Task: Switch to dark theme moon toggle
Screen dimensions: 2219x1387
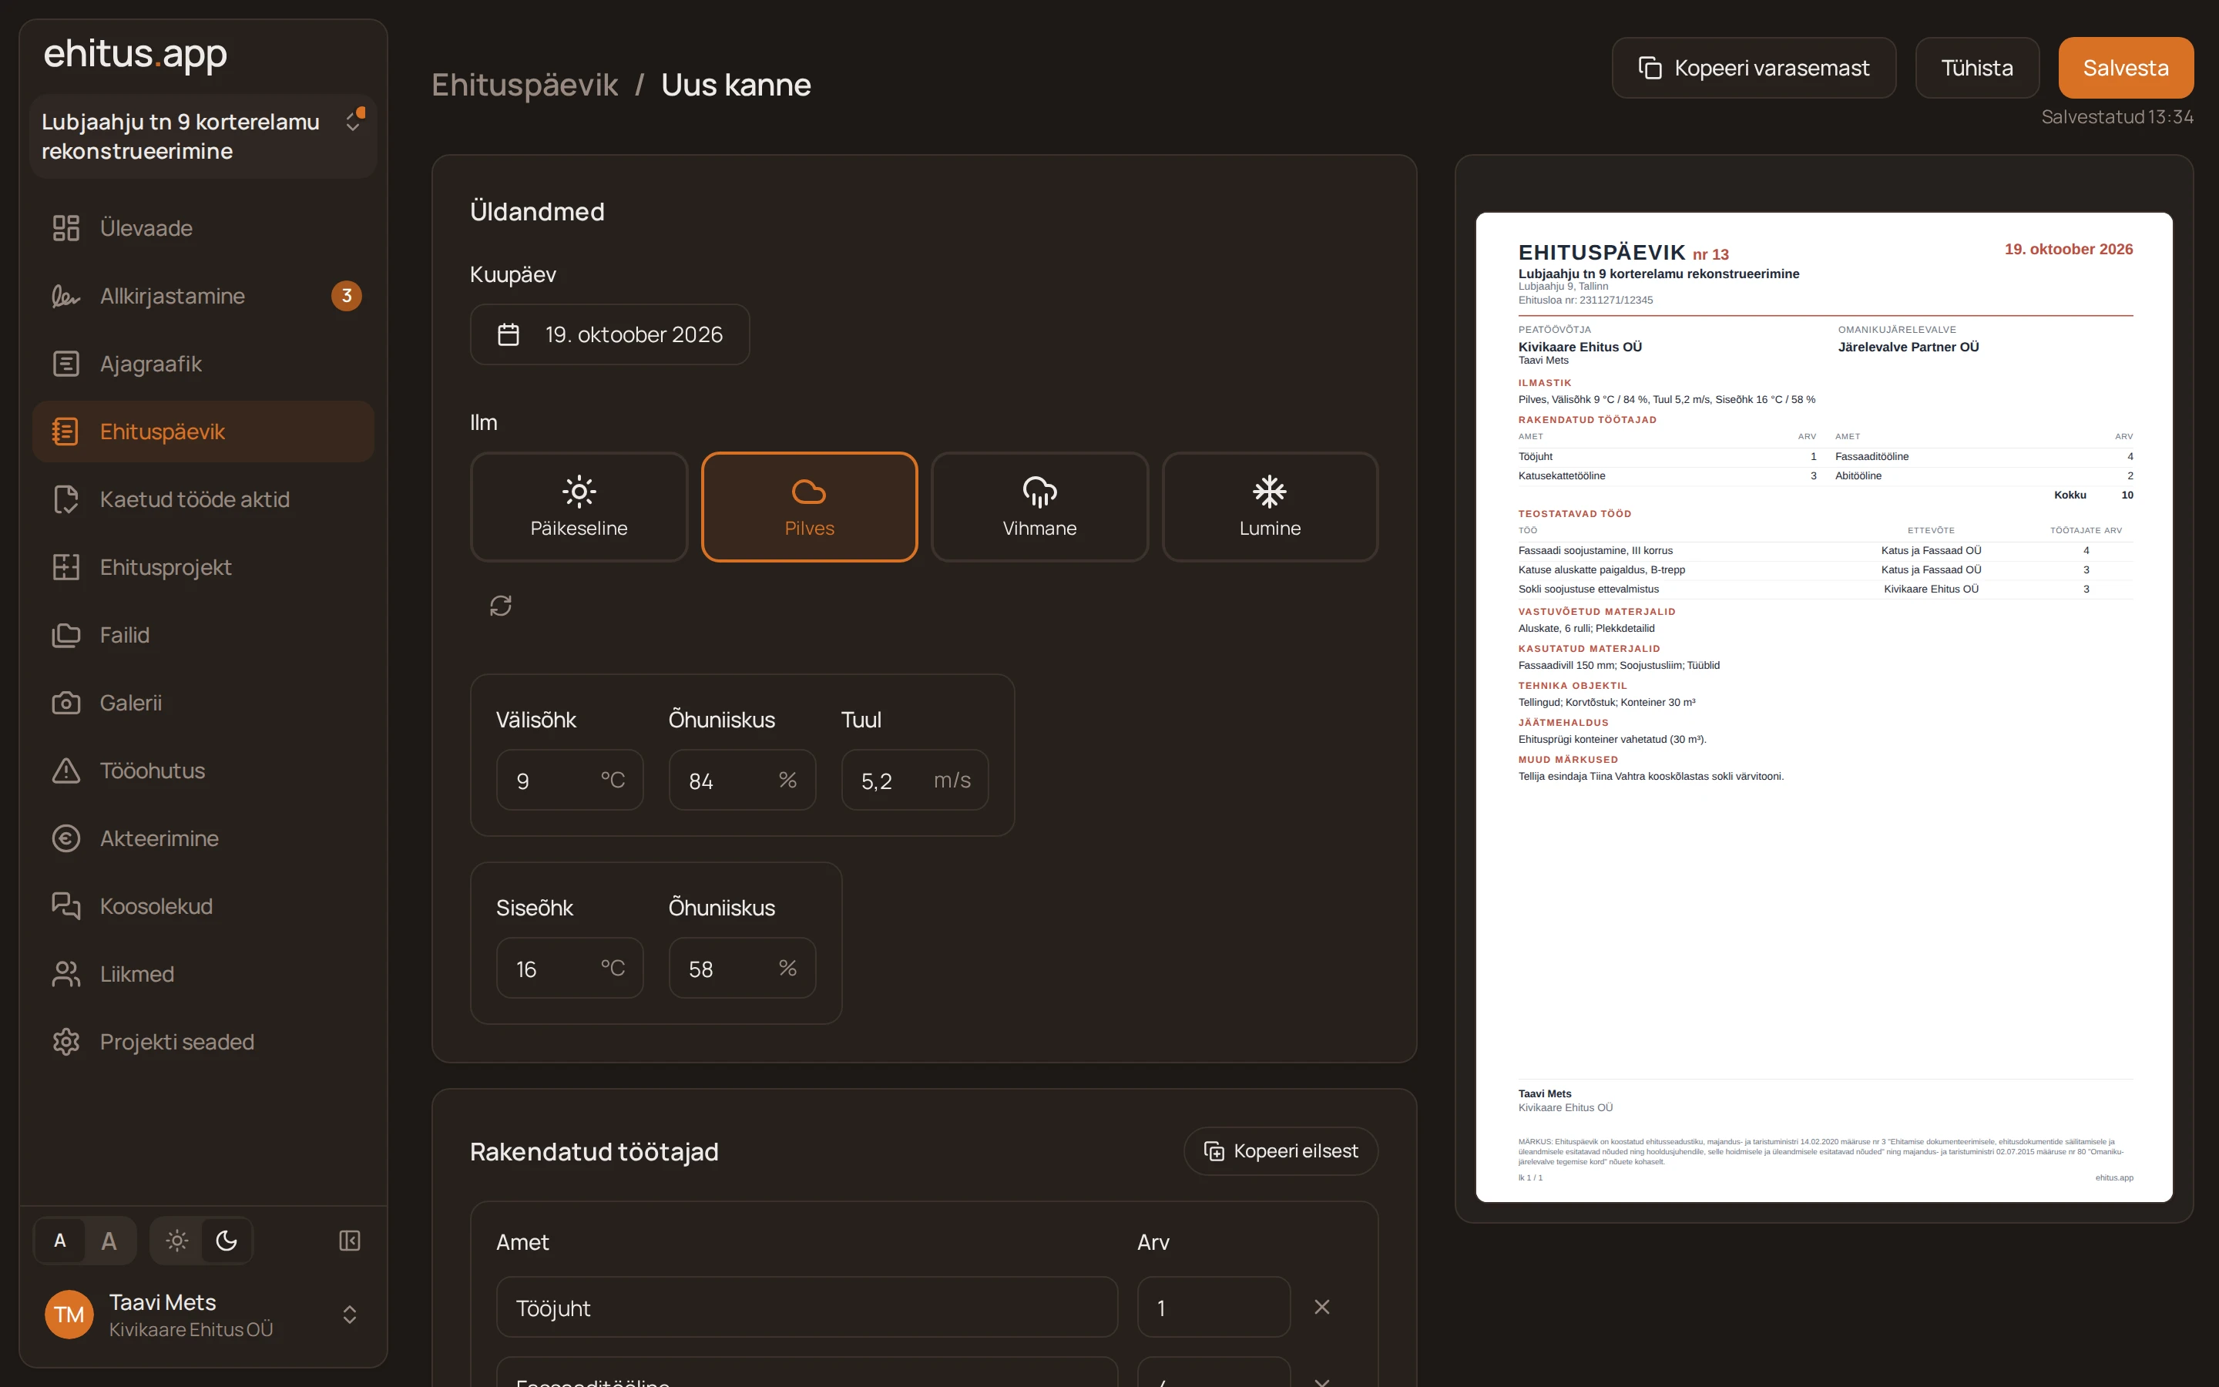Action: 227,1241
